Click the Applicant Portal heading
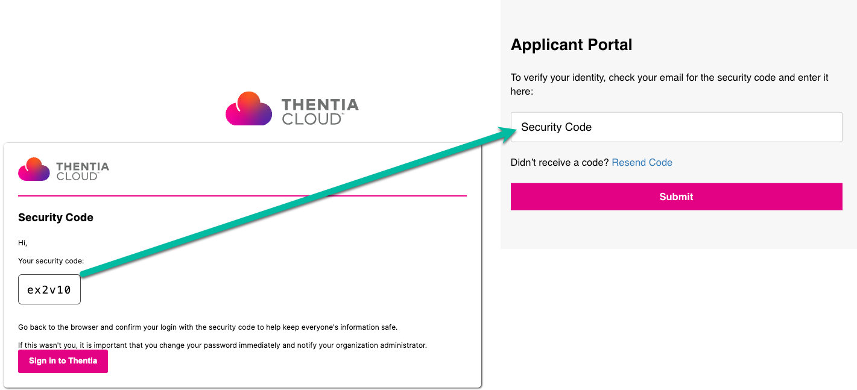Image resolution: width=857 pixels, height=390 pixels. [x=571, y=45]
